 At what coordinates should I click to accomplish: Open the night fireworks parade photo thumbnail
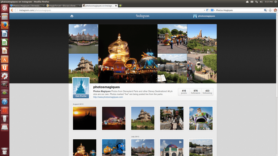pos(114,118)
